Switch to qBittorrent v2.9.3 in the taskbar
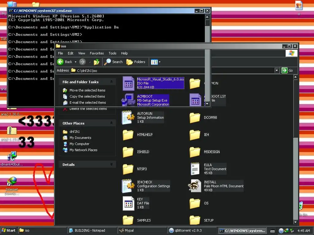 [x=192, y=230]
